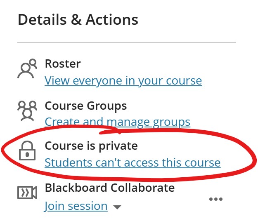Click the ampersand in the panel title

(x=76, y=19)
